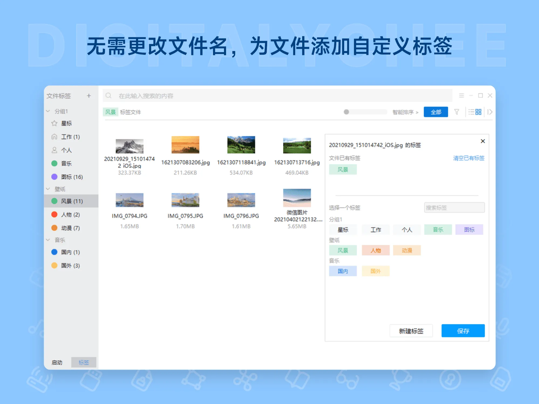Click the filter funnel icon

[x=457, y=112]
